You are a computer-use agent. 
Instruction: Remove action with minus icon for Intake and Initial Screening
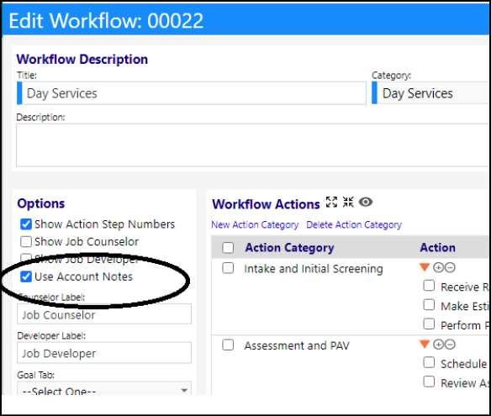coord(450,267)
